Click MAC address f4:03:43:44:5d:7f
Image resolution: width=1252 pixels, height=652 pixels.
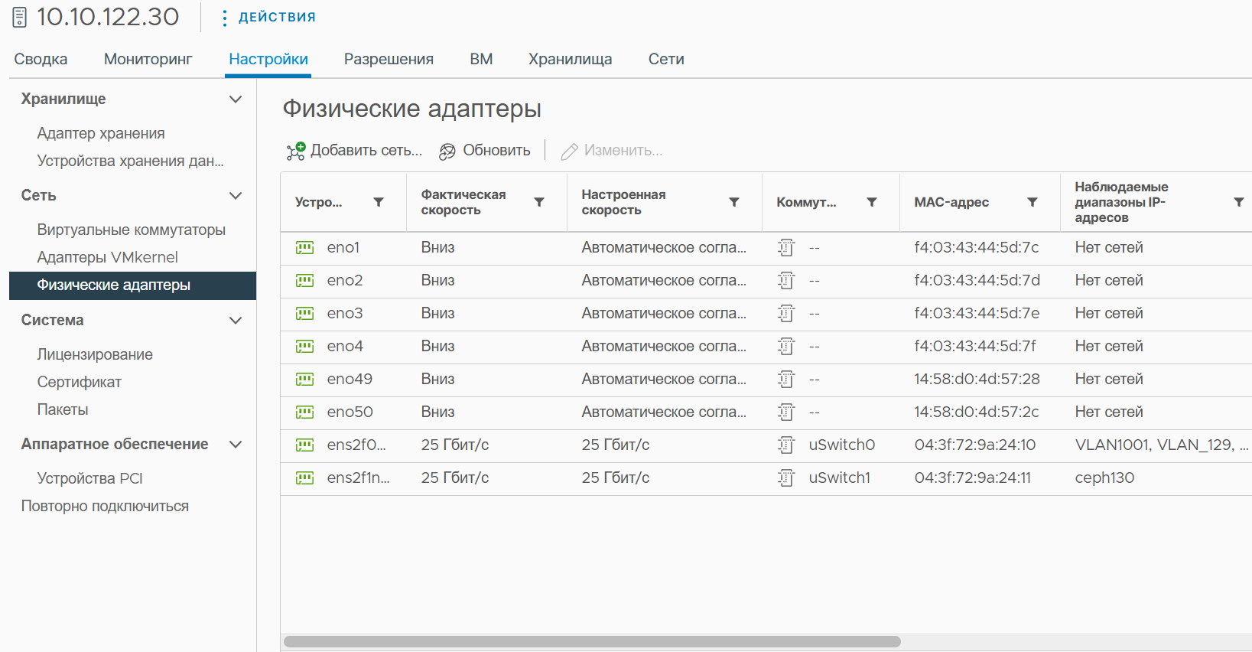point(975,346)
